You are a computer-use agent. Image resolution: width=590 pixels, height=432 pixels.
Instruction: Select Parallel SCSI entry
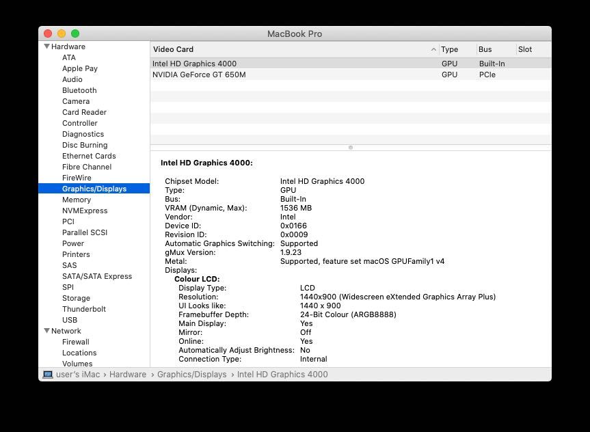85,232
